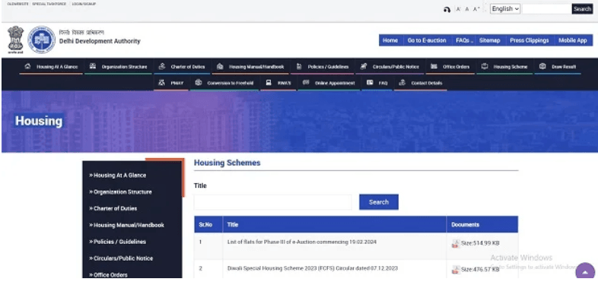Open the Mobile App page

(x=573, y=40)
